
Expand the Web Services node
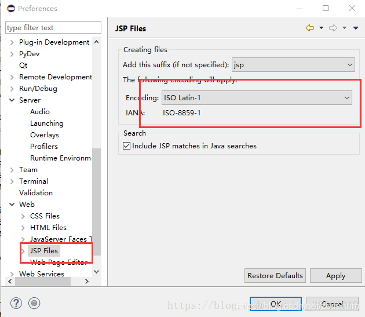coord(12,274)
